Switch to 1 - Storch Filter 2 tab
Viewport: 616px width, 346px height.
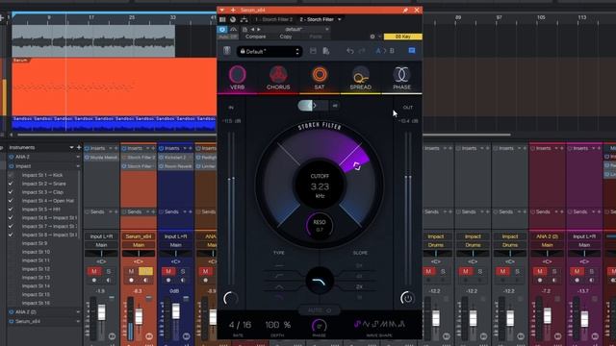[x=273, y=19]
